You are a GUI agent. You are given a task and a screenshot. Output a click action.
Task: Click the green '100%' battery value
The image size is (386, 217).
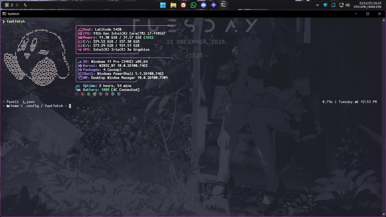coord(105,90)
